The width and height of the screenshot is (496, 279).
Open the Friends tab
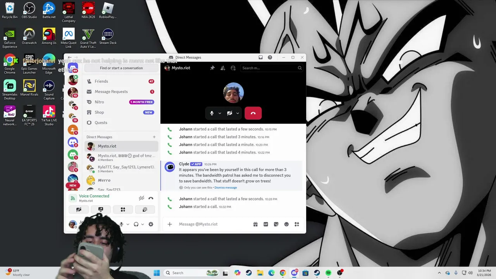pos(121,81)
